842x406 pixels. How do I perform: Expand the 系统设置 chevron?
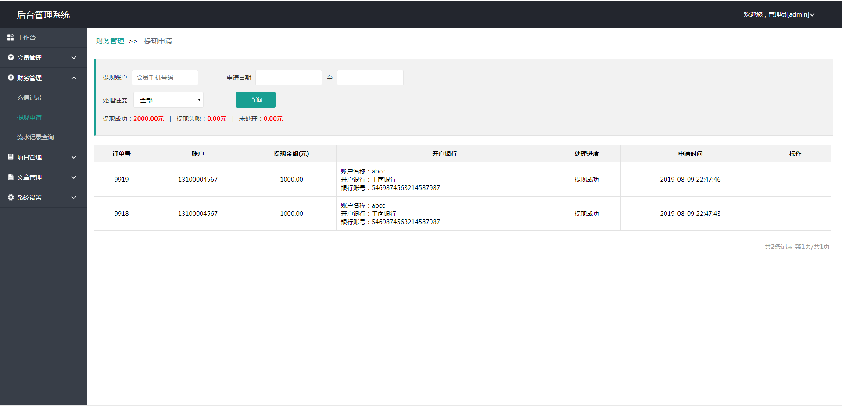[74, 198]
